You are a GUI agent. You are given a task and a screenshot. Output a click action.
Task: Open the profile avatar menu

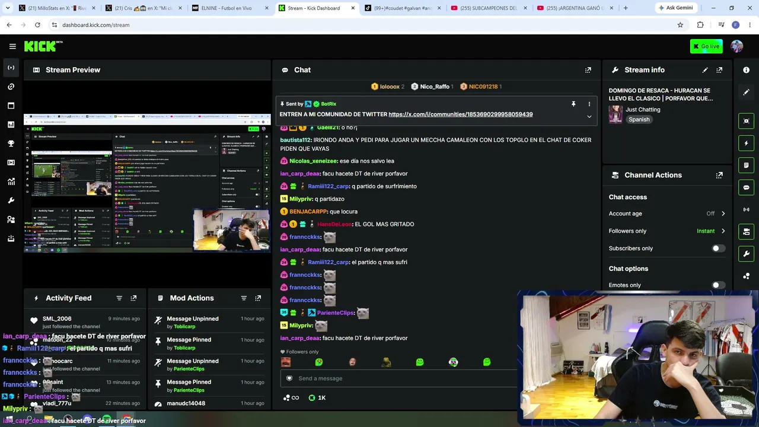[737, 46]
